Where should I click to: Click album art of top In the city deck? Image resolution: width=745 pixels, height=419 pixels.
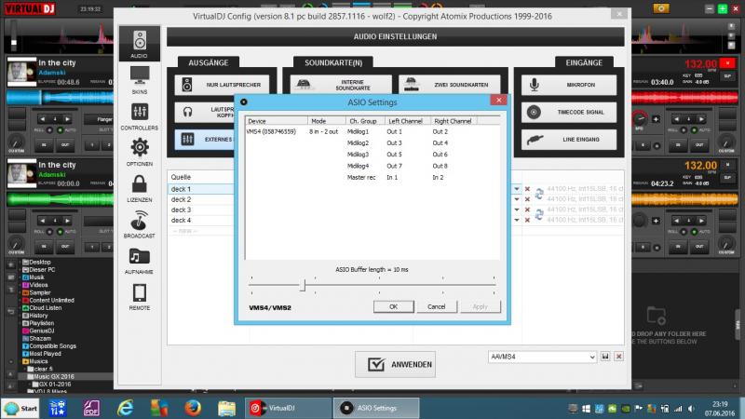tap(21, 72)
